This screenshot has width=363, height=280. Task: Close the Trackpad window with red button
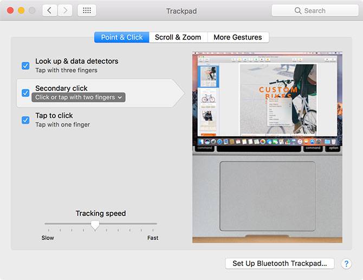coord(10,10)
